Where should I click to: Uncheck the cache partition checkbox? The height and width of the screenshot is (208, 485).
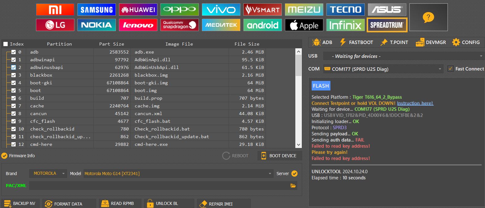point(14,106)
